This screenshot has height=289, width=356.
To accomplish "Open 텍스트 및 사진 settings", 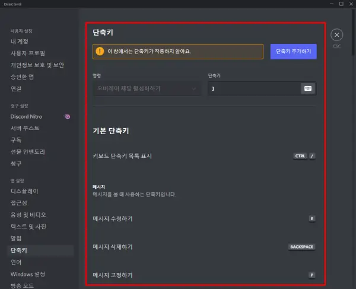I will 28,227.
